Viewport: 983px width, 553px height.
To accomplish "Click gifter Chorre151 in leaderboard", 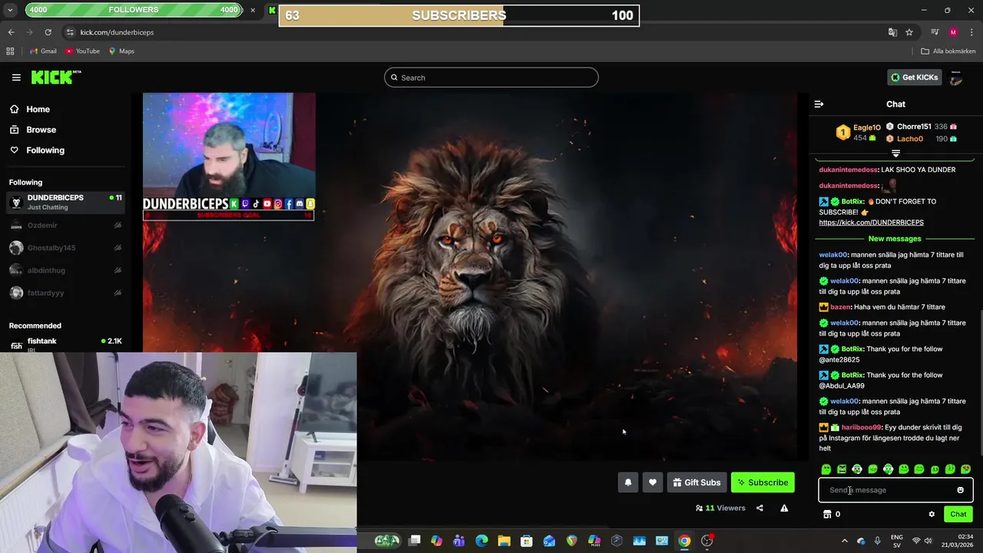I will 914,127.
